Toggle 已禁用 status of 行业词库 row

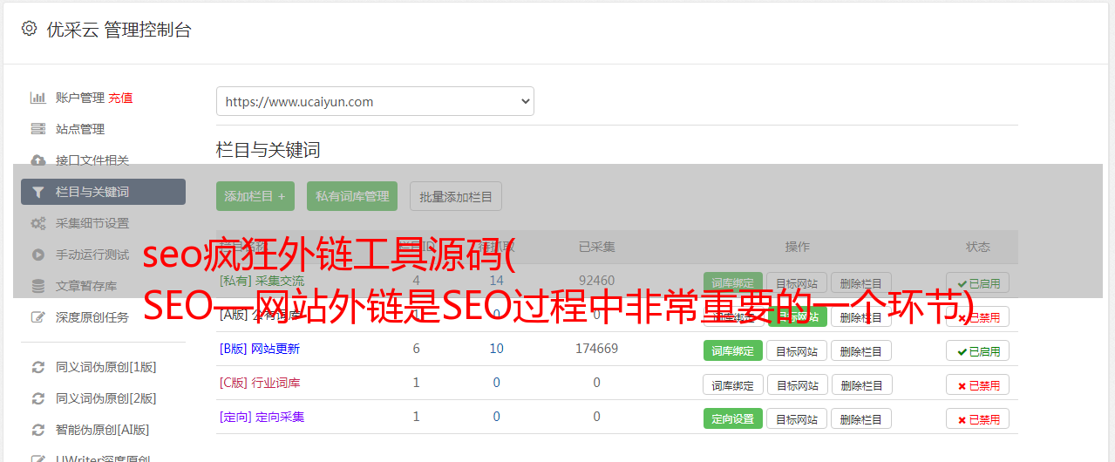(978, 384)
